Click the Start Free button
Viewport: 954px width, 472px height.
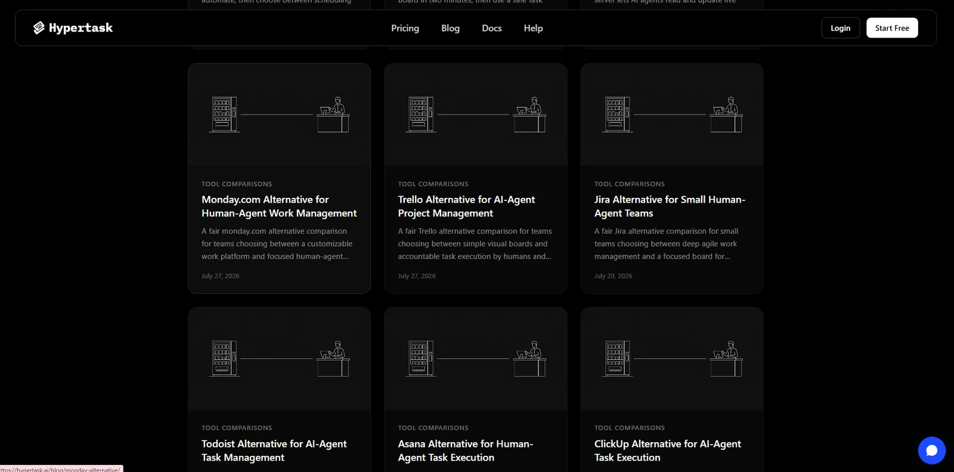click(892, 28)
